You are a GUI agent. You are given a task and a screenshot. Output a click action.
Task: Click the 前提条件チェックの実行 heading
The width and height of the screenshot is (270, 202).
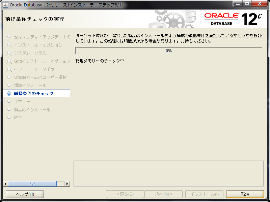click(x=35, y=19)
